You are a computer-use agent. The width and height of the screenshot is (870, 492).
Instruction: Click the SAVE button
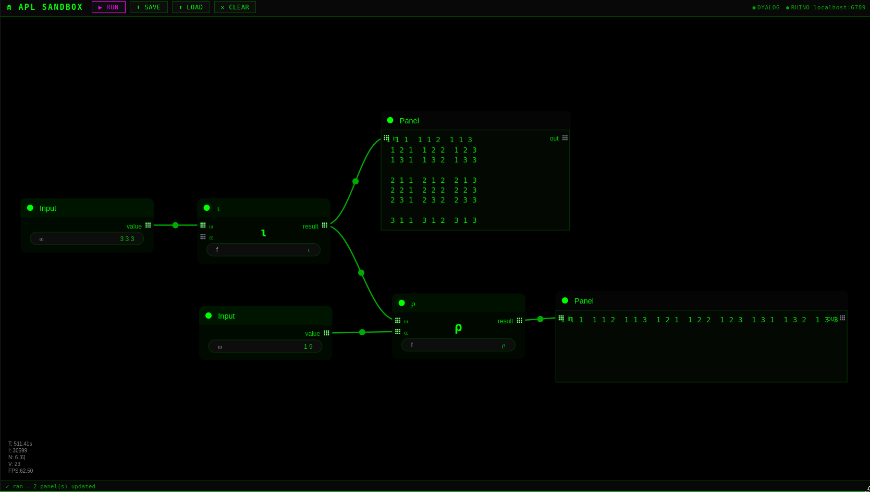click(149, 7)
